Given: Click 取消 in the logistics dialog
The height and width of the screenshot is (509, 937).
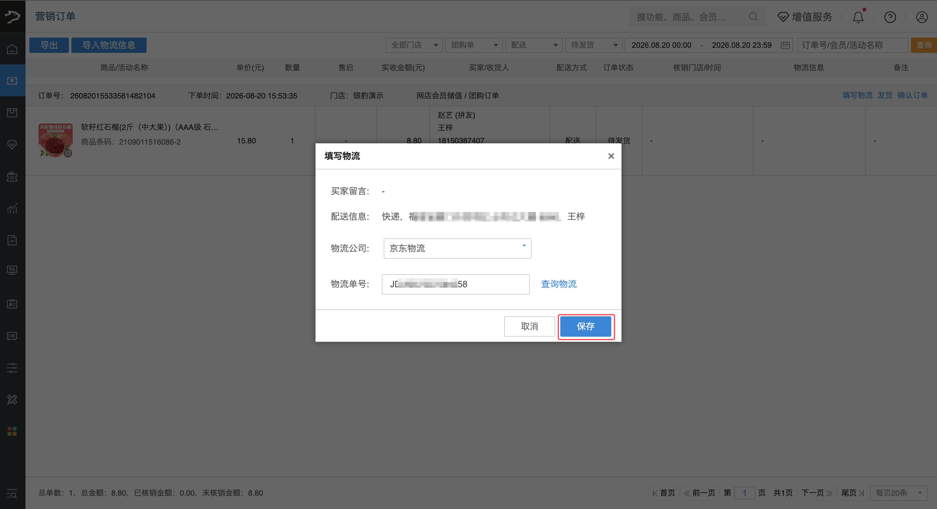Looking at the screenshot, I should (529, 326).
